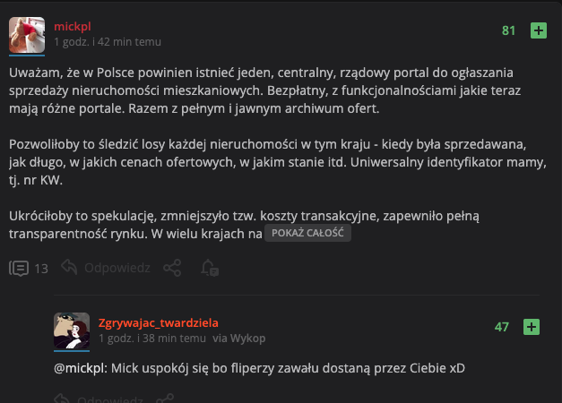Open Zgrywajac_twardziela username profile link
The width and height of the screenshot is (562, 403).
(159, 322)
